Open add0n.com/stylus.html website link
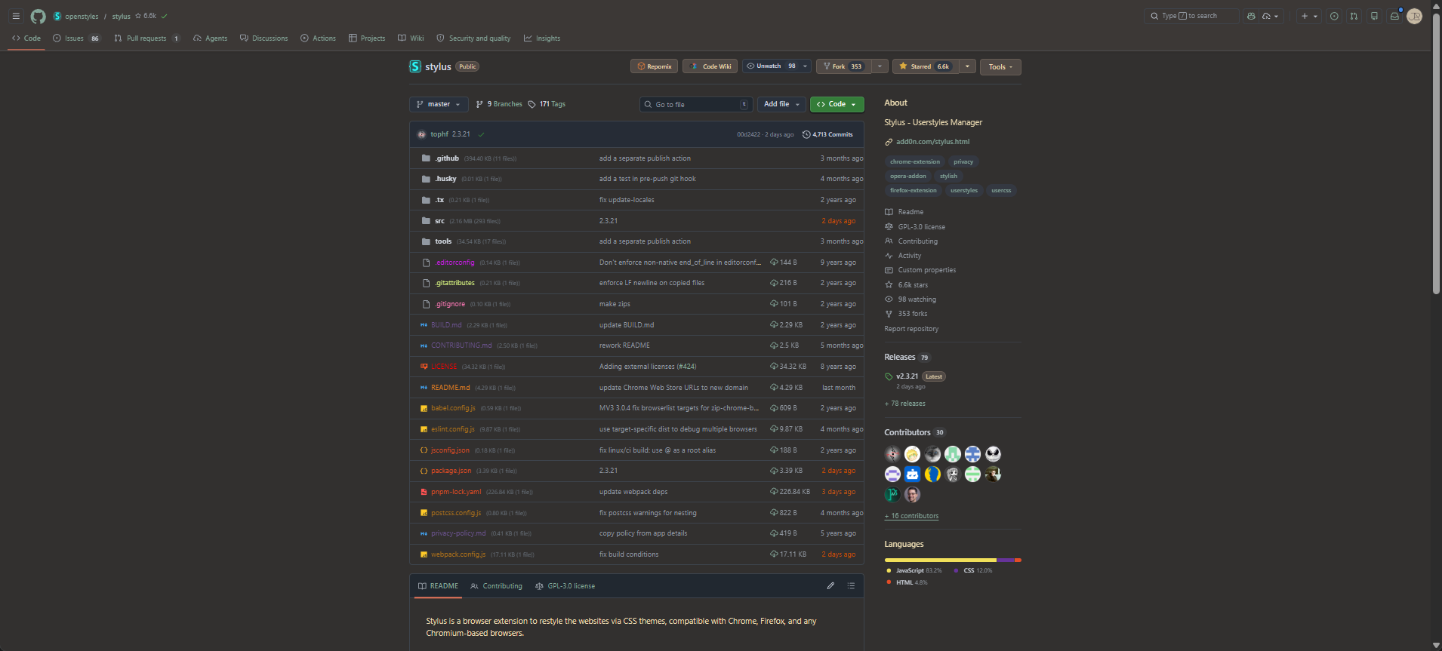 click(932, 142)
